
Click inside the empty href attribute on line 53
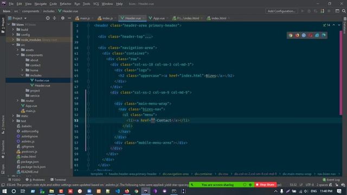coord(153,120)
